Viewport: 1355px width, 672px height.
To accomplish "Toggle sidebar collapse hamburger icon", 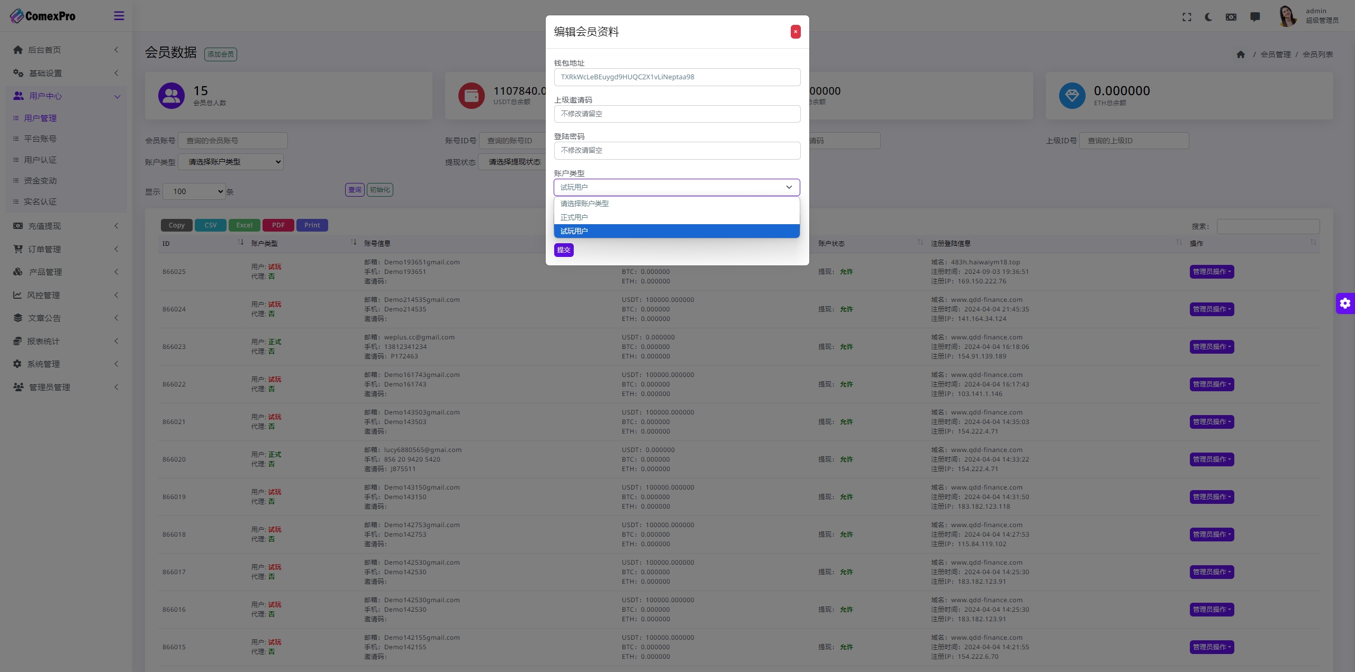I will click(x=119, y=15).
